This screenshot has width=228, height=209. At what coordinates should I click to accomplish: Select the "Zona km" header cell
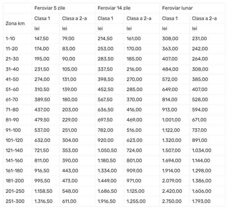click(x=14, y=23)
